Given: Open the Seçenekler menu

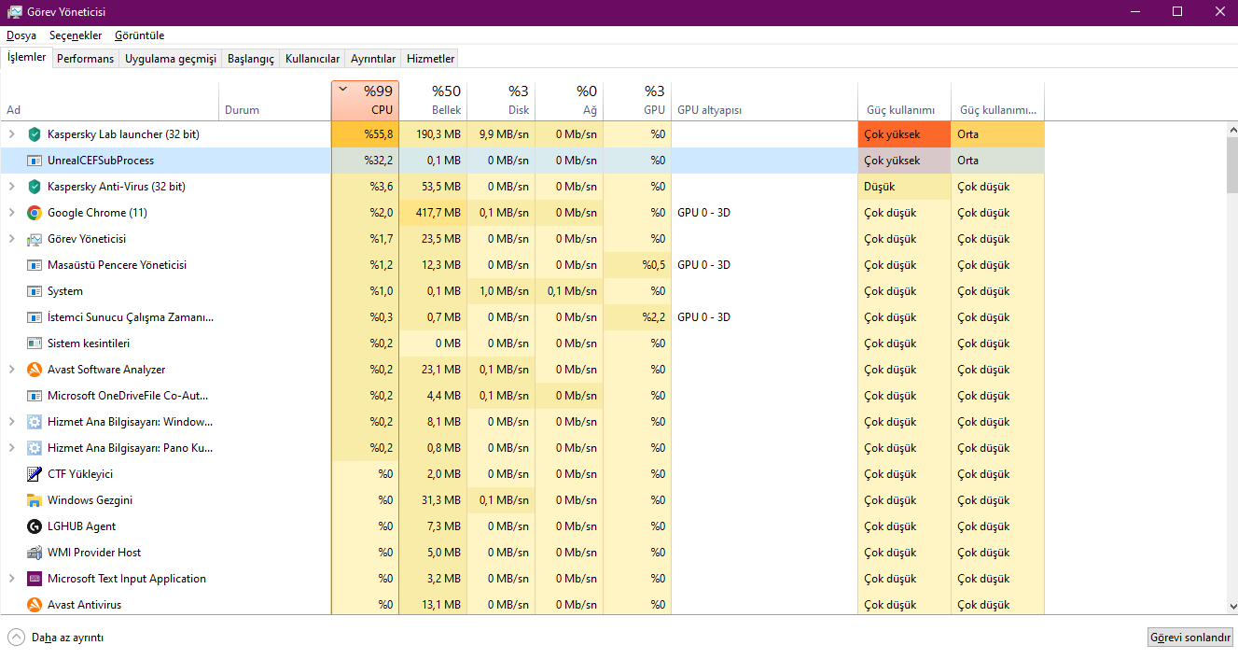Looking at the screenshot, I should tap(76, 35).
